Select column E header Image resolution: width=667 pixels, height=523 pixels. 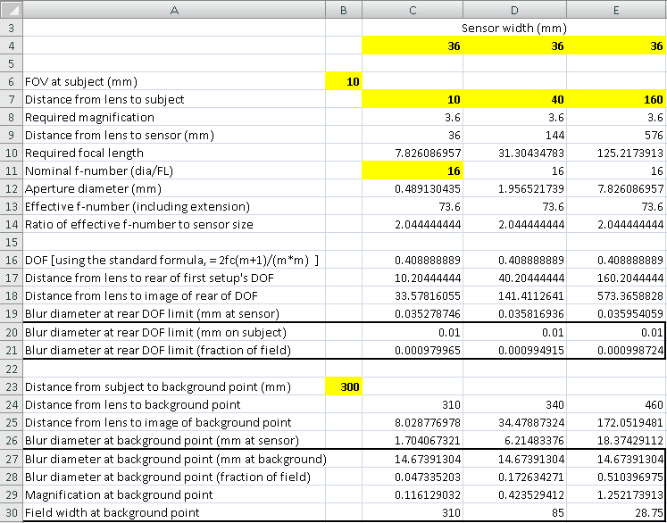coord(616,10)
